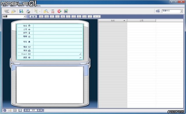
Task: Select the A-Z index button
Action: (x=97, y=17)
